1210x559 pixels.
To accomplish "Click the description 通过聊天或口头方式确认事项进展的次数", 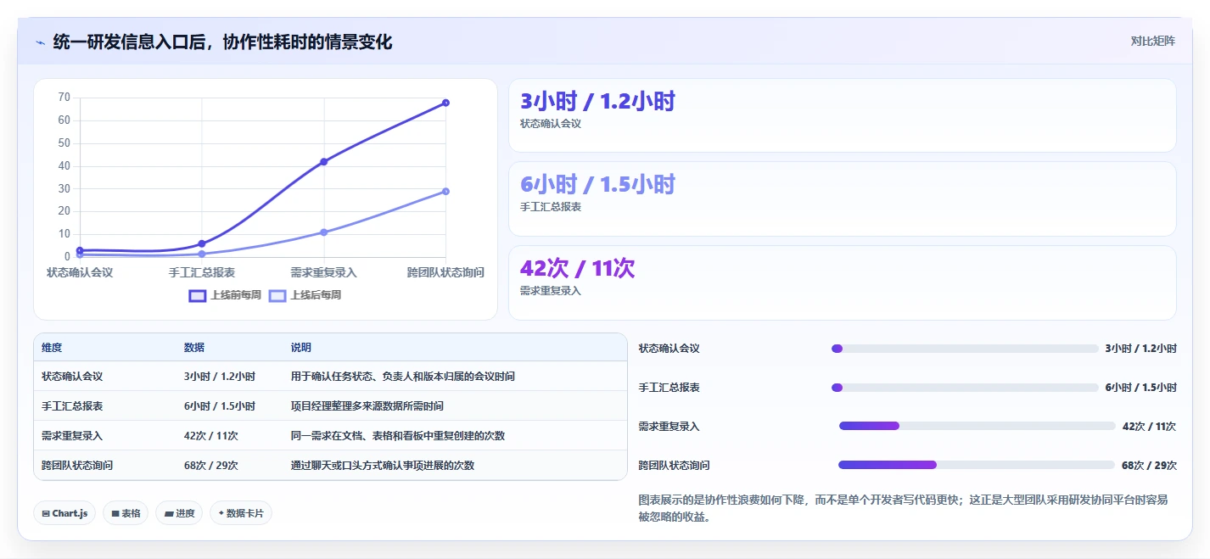I will point(382,465).
